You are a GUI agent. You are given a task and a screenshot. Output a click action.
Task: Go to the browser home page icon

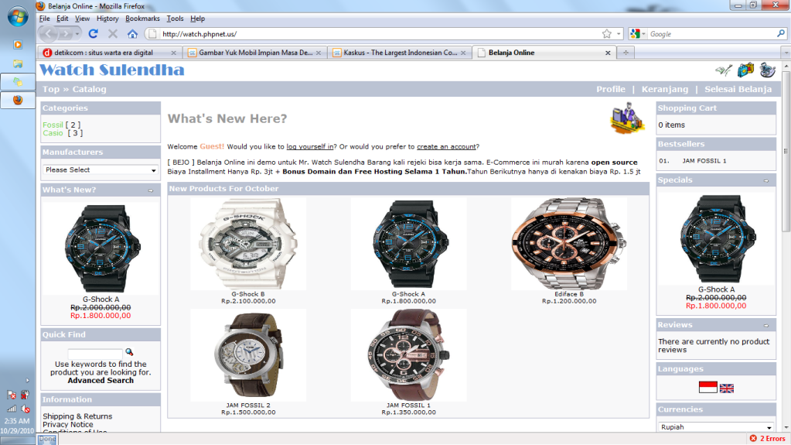132,34
